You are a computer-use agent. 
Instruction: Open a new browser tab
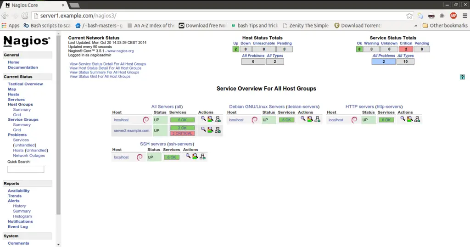74,5
